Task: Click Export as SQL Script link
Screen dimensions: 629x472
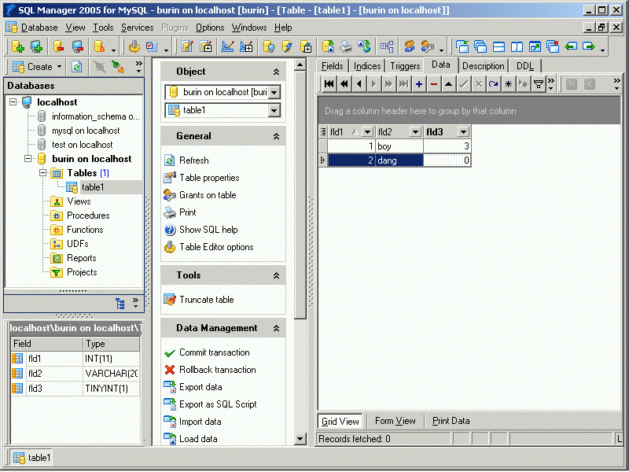Action: click(218, 404)
